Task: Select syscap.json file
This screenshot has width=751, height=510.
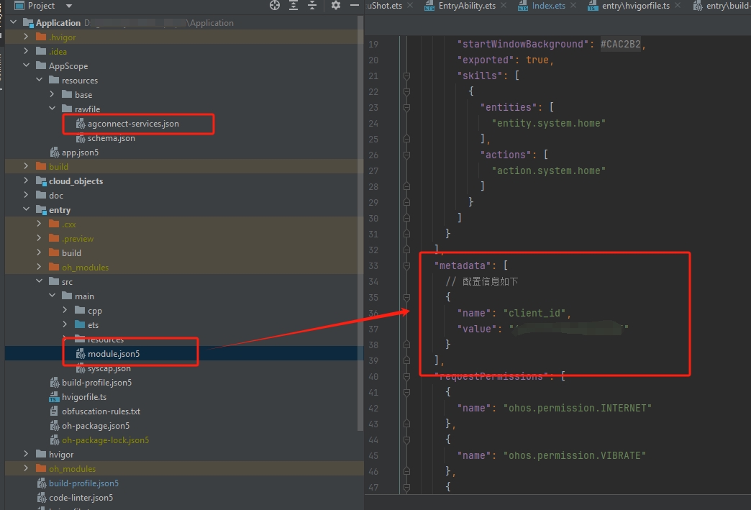Action: [x=109, y=368]
